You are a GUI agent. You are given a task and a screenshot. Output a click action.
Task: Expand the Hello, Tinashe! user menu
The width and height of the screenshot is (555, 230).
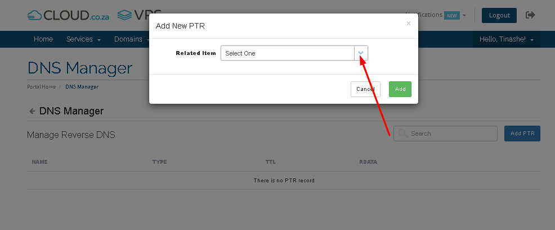(507, 39)
